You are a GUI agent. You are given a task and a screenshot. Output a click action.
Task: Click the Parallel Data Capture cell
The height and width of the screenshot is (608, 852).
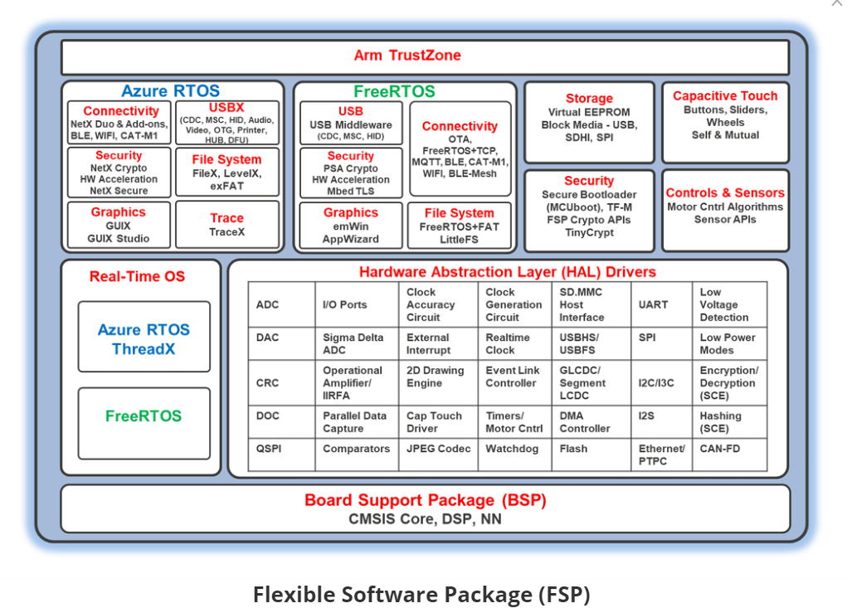pos(357,422)
